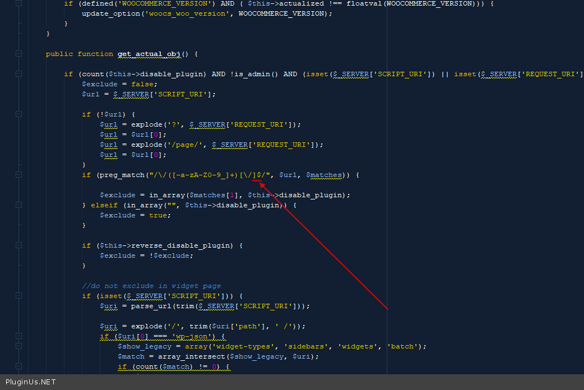This screenshot has width=584, height=390.
Task: Fold the preg_match if block
Action: pyautogui.click(x=18, y=175)
